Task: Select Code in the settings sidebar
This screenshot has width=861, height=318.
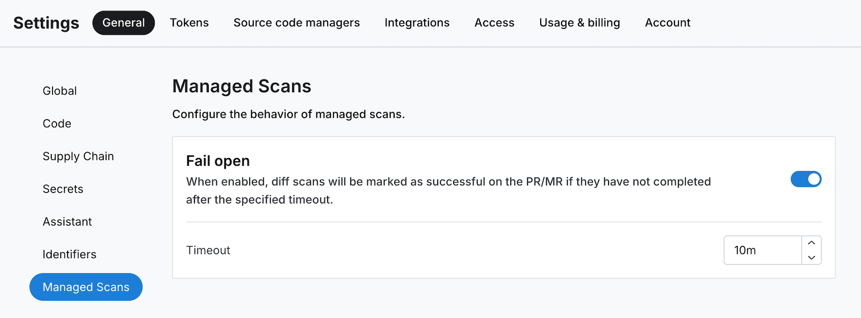Action: click(x=57, y=123)
